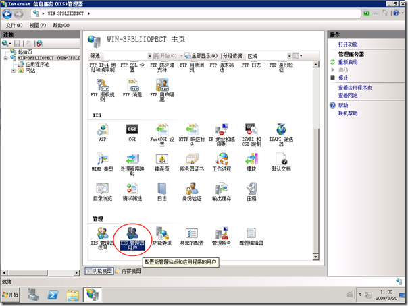
Task: Click 全部显示 button in filter bar
Action: click(201, 55)
